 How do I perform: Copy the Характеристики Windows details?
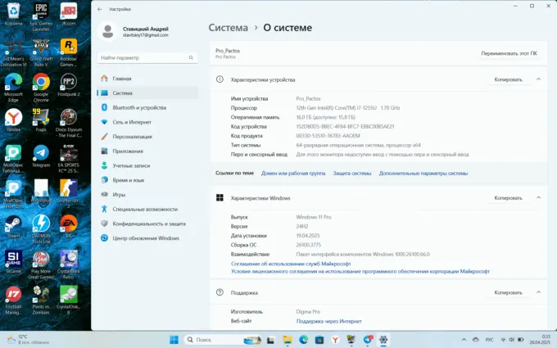coord(508,198)
